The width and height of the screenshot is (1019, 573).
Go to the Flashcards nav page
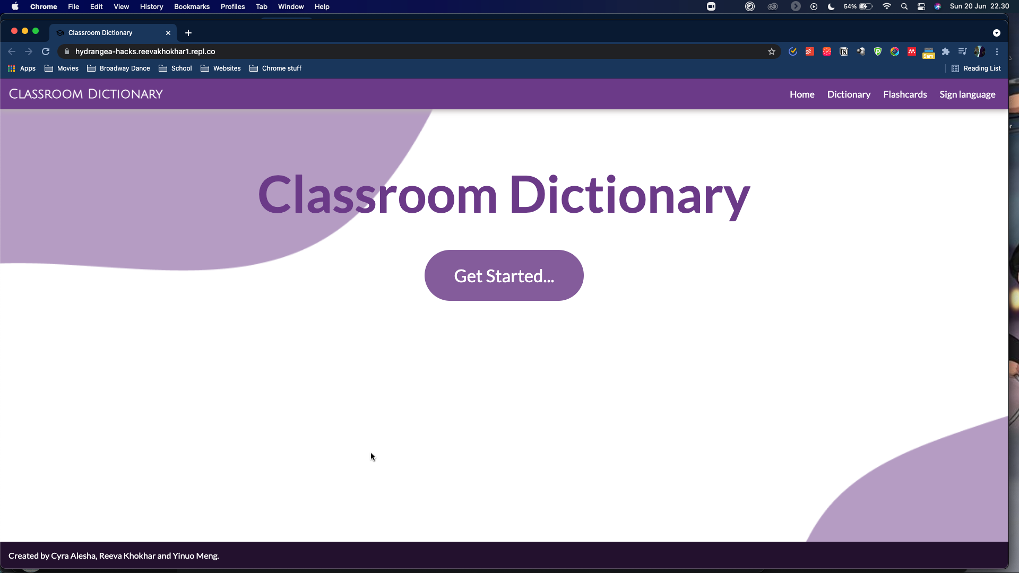click(x=905, y=94)
